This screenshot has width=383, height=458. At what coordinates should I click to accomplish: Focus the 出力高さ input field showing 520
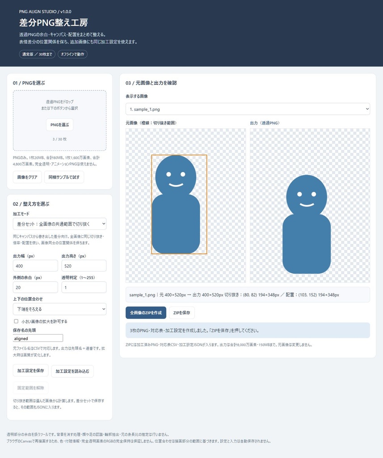coord(84,266)
